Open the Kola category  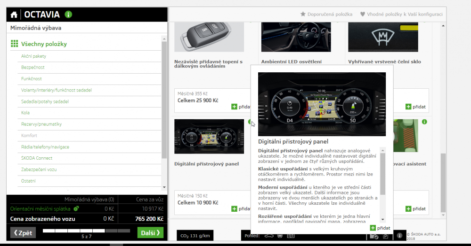pyautogui.click(x=25, y=113)
